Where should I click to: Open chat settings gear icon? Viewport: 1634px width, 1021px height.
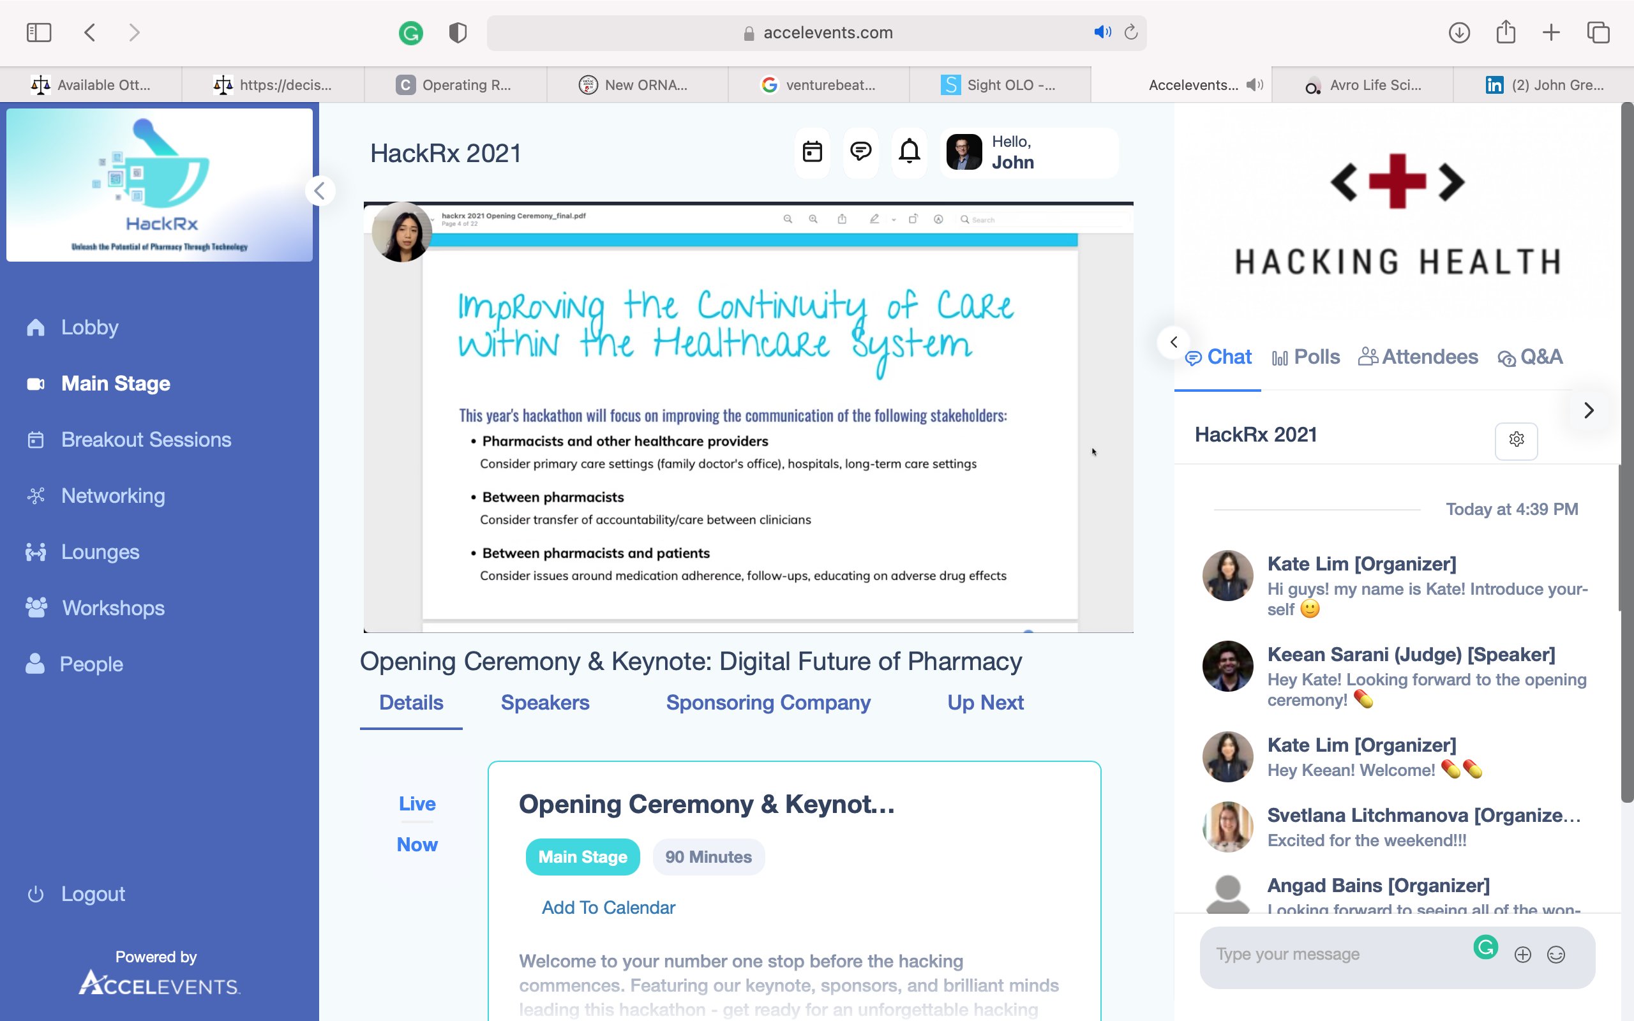pyautogui.click(x=1516, y=440)
